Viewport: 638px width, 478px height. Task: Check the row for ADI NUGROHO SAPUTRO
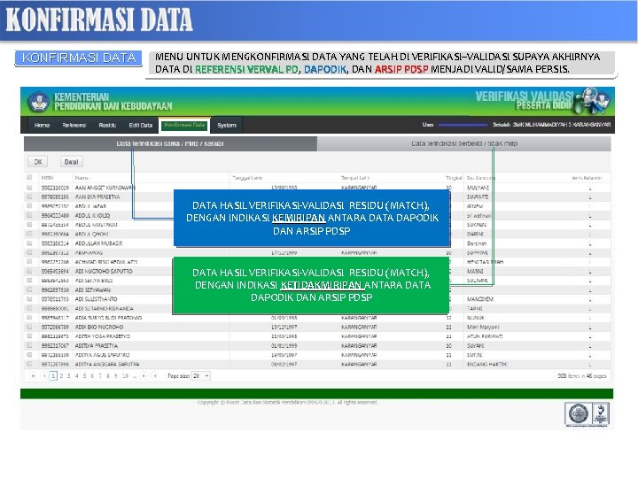pos(29,271)
